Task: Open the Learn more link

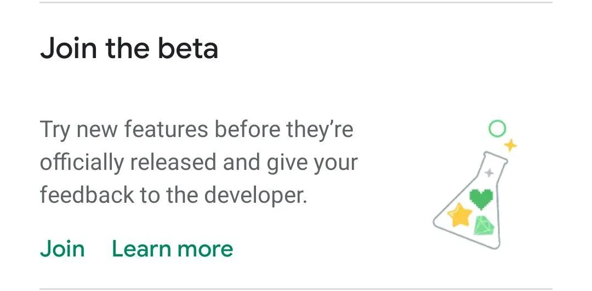Action: pos(172,249)
